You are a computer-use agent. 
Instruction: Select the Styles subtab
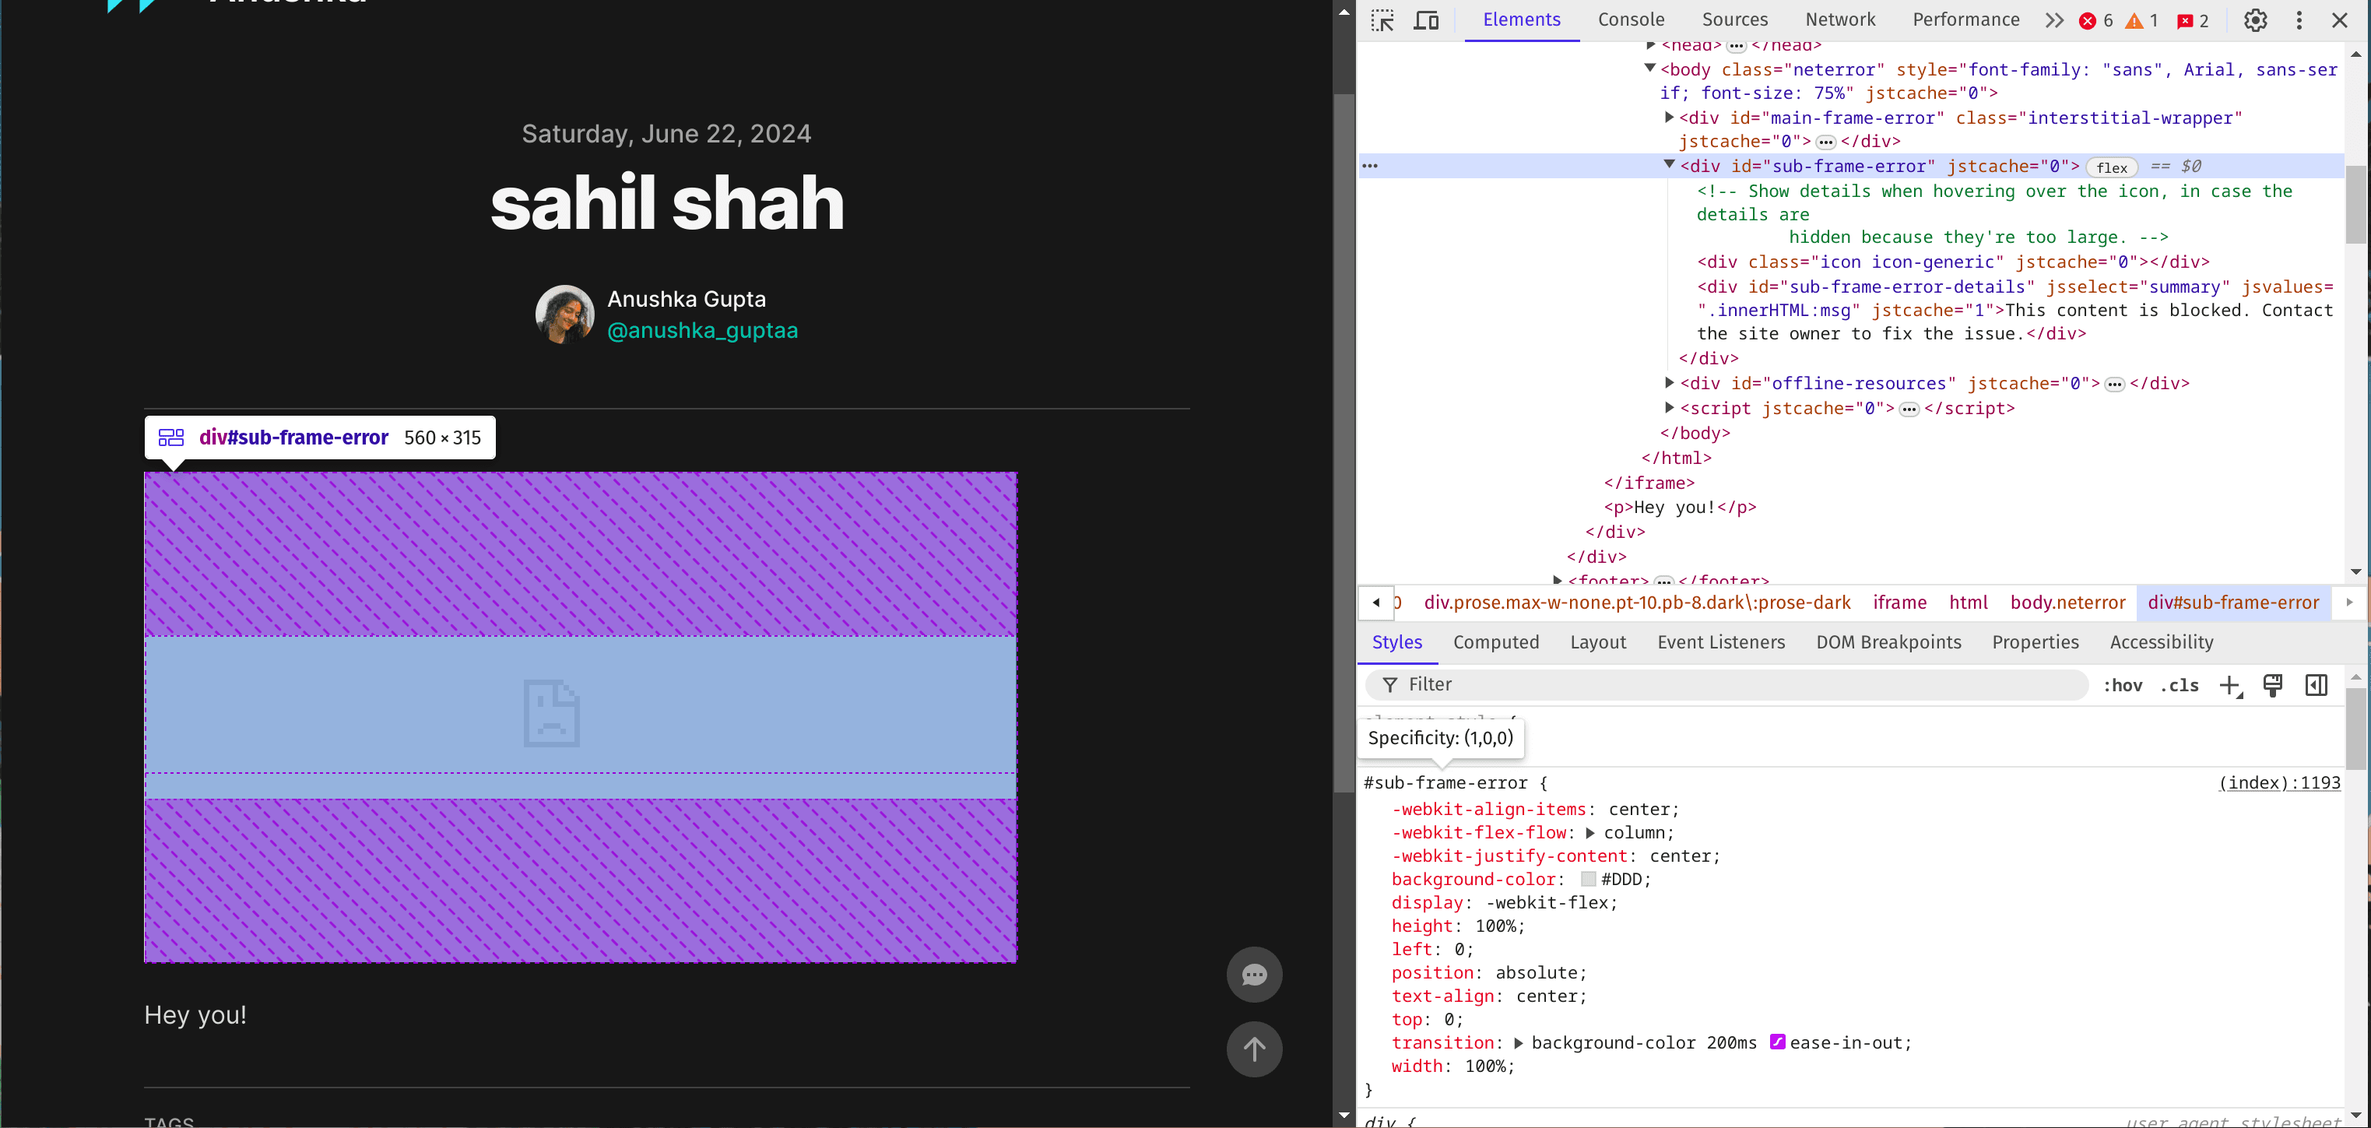[1397, 641]
